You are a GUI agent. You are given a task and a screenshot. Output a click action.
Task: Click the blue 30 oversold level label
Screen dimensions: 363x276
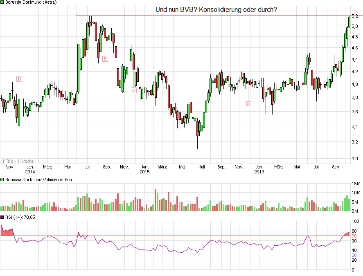point(354,255)
